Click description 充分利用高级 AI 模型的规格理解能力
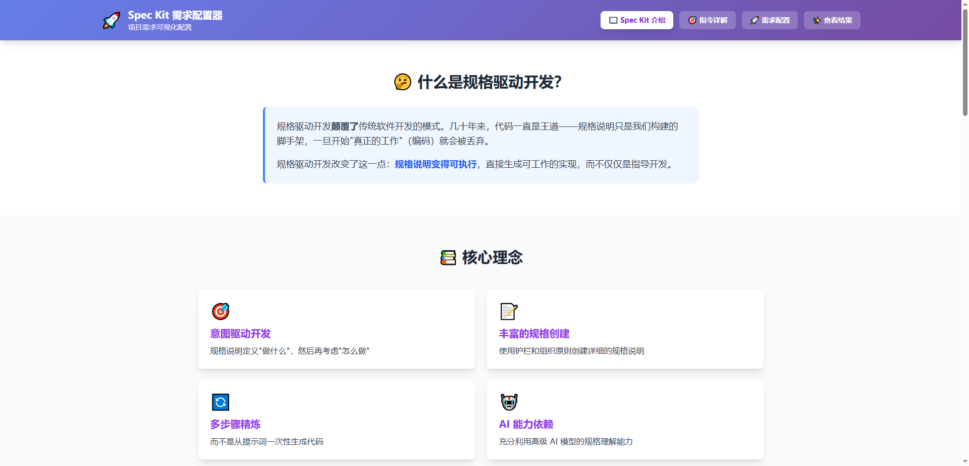Image resolution: width=969 pixels, height=466 pixels. click(566, 441)
